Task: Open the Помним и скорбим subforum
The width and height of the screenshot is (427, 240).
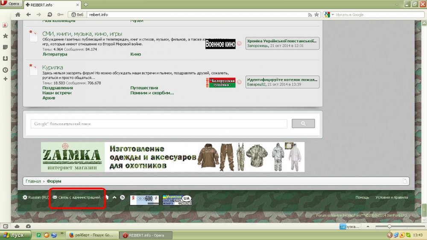Action: [152, 93]
